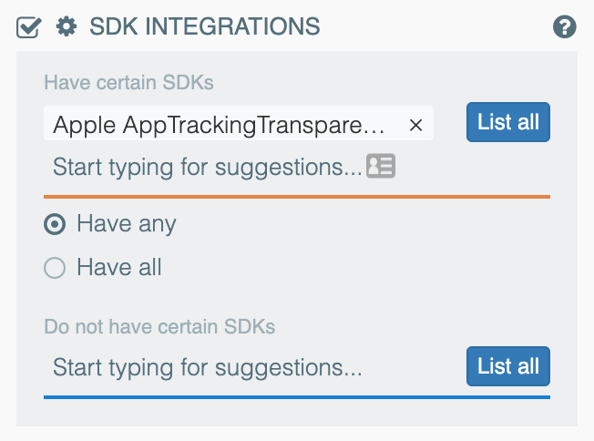Click the SDK INTEGRATIONS header title
Screen dimensions: 594x441
[x=205, y=26]
